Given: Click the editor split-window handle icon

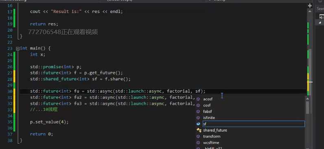Looking at the screenshot, I should [x=310, y=6].
